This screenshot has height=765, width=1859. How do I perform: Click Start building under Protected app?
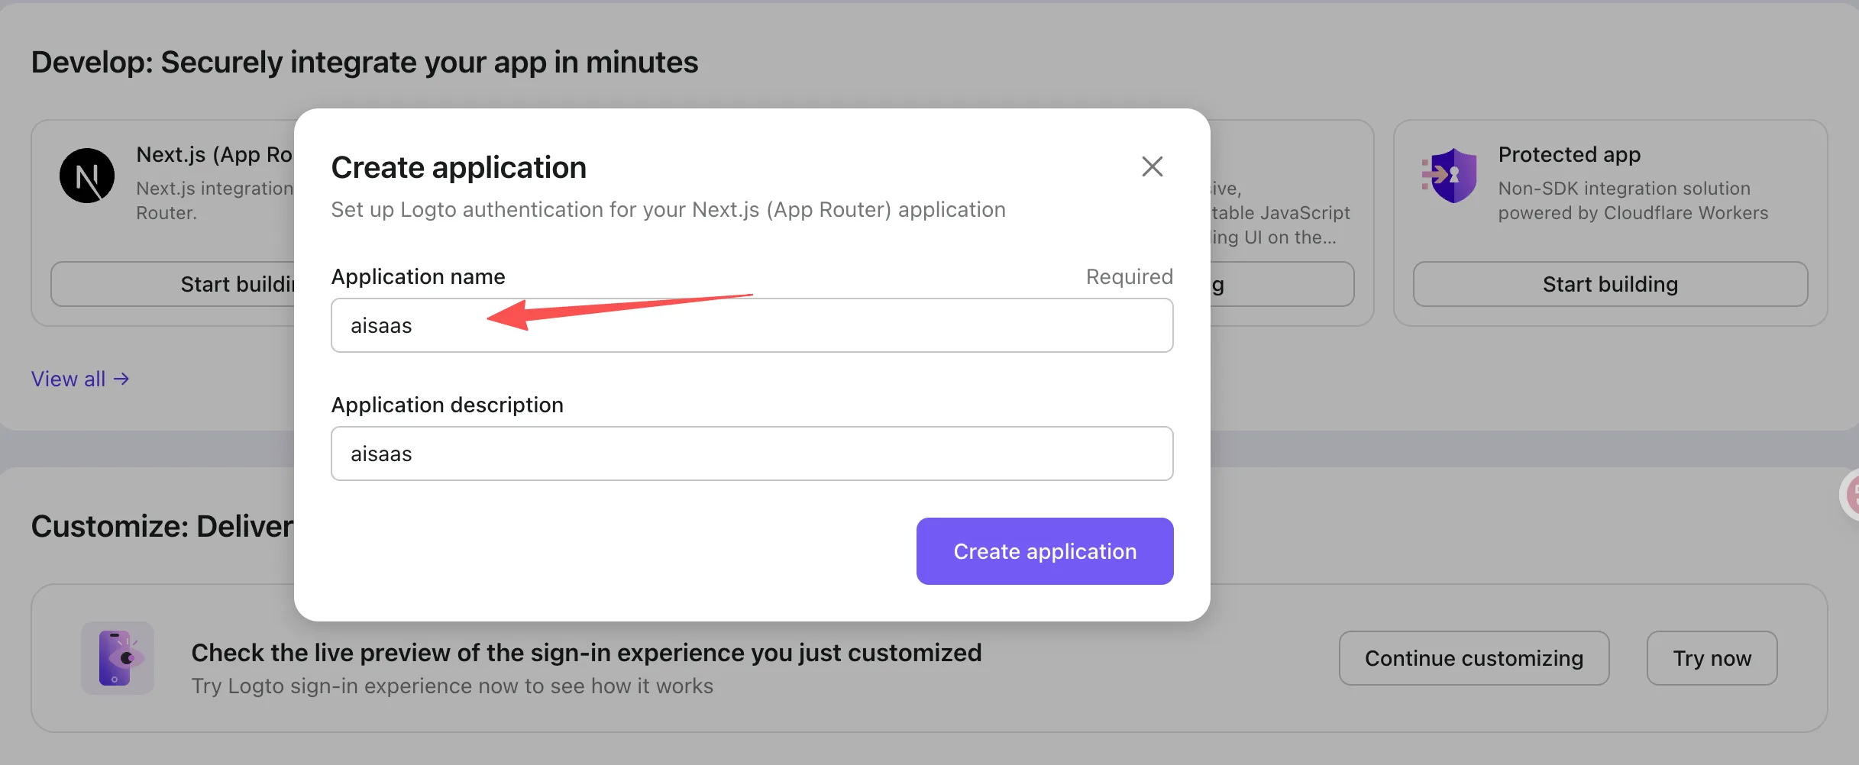click(x=1610, y=284)
